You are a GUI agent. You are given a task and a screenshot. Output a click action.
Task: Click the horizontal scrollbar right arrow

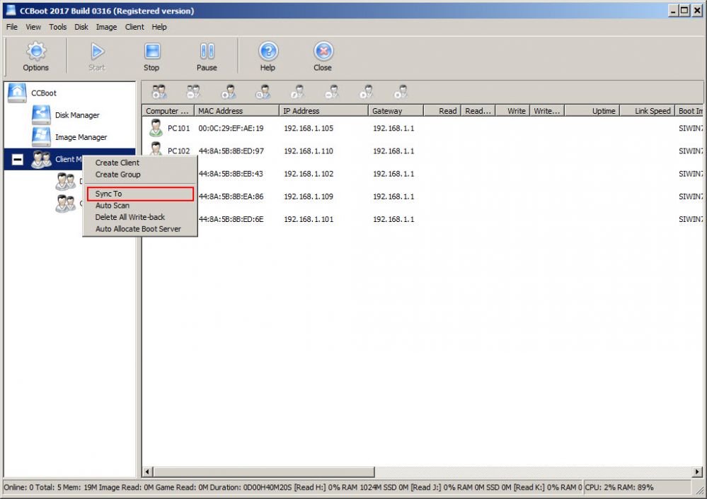click(697, 471)
